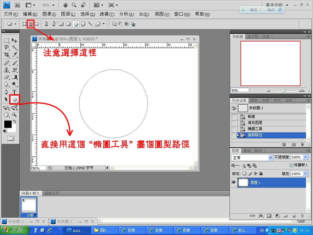313x235 pixels.
Task: Select the Eyedropper tool
Action: (x=14, y=54)
